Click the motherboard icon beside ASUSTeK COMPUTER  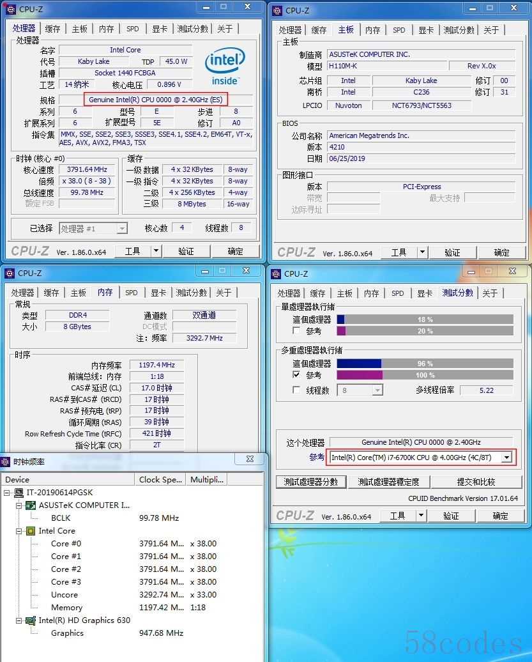coord(31,505)
